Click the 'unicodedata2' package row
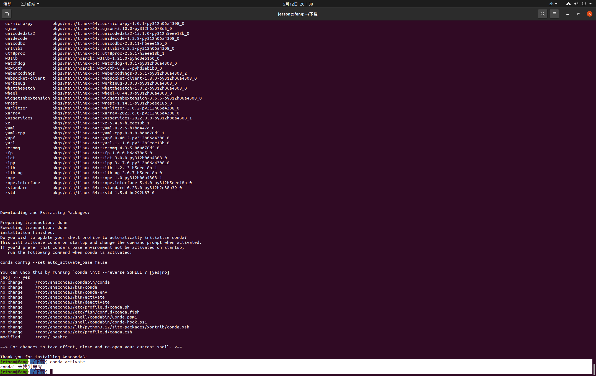This screenshot has width=596, height=376. click(97, 33)
